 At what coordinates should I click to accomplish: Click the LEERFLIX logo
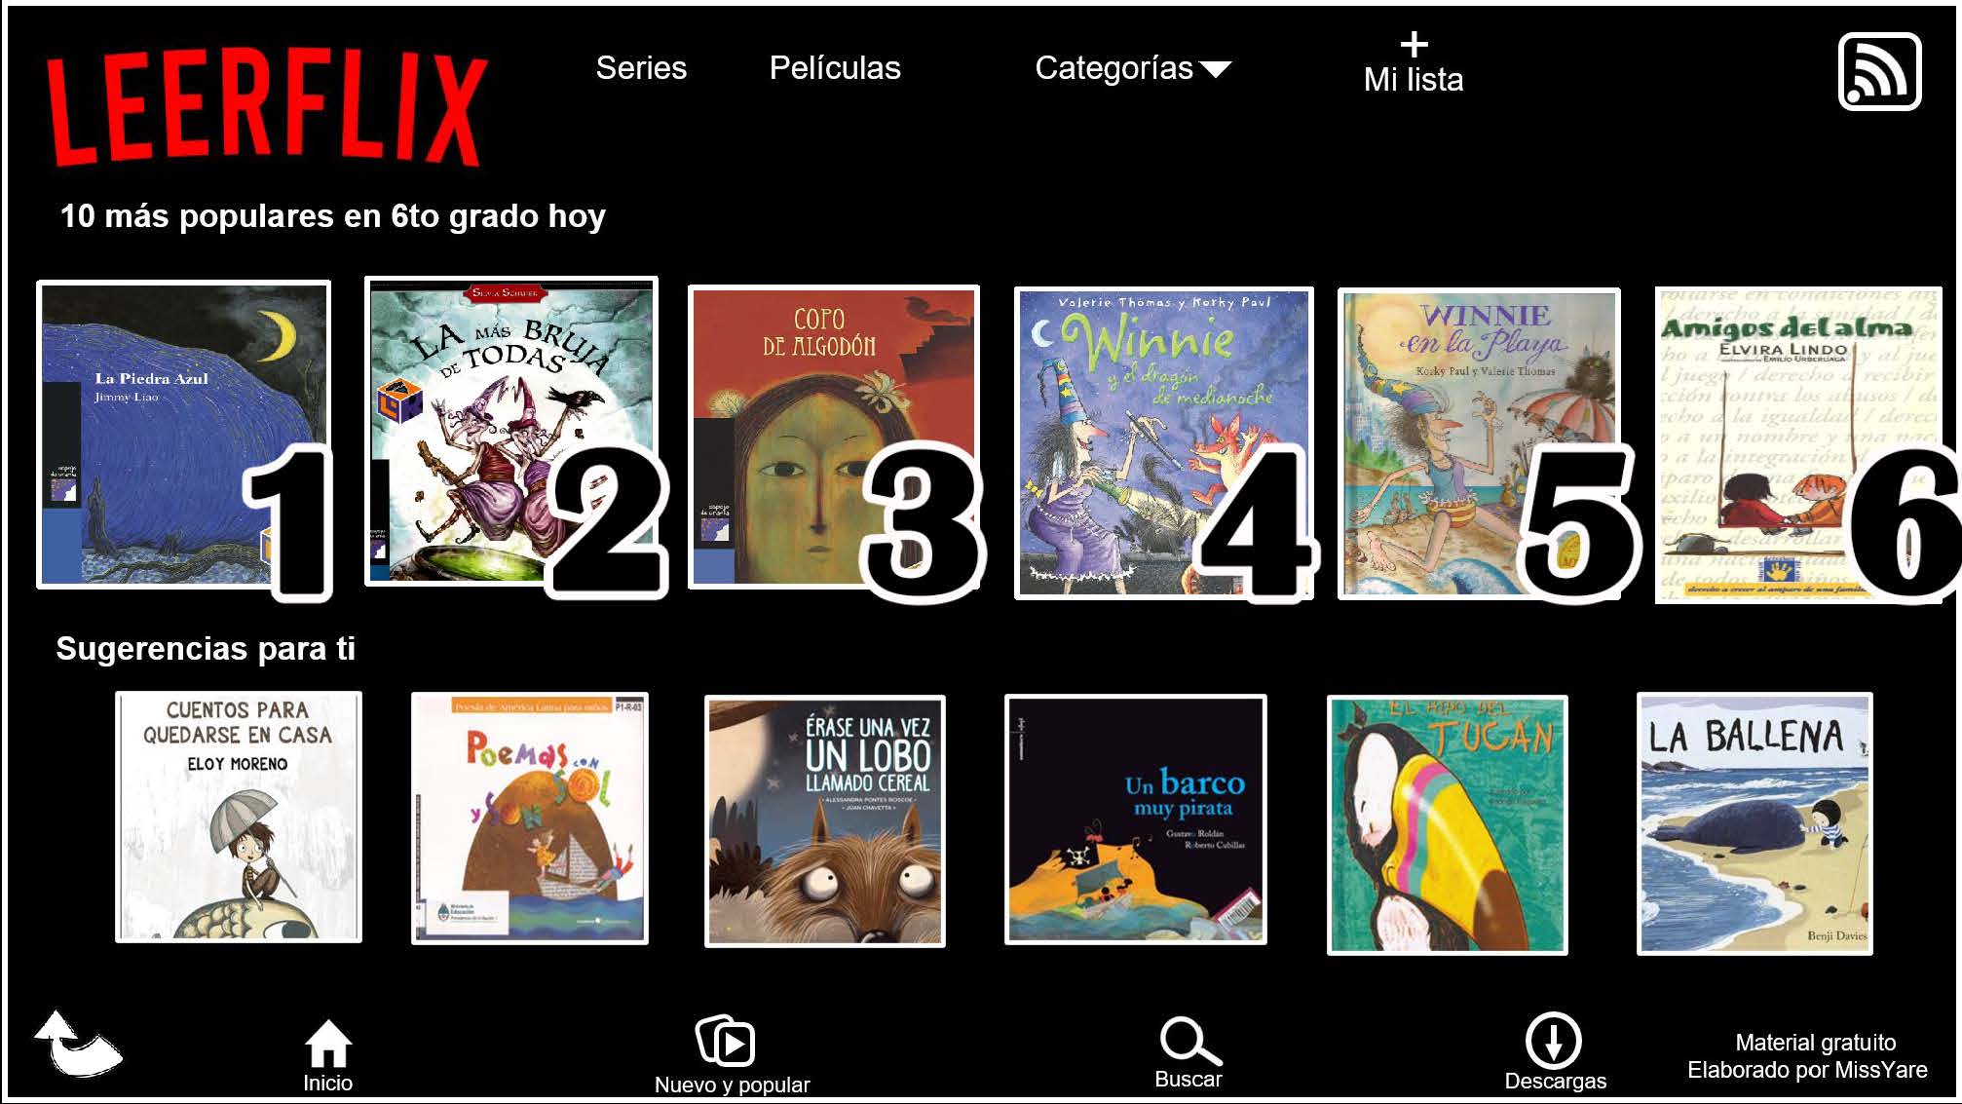click(266, 108)
